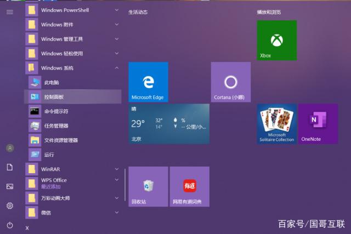Expand the WinRAR group chevron
Screen dimensions: 351x234
click(117, 169)
